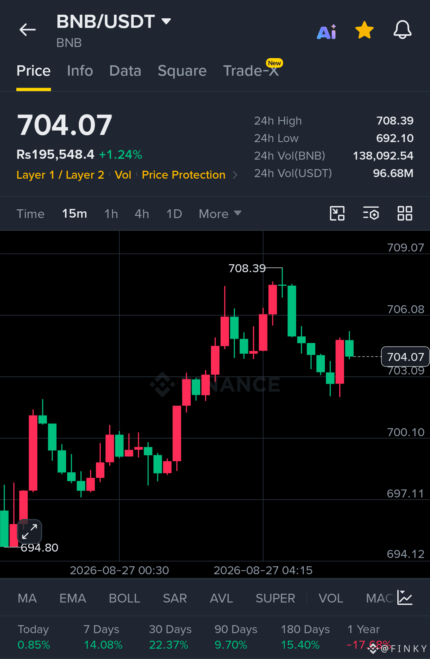Toggle the BOLL indicator
The width and height of the screenshot is (430, 659).
tap(124, 598)
